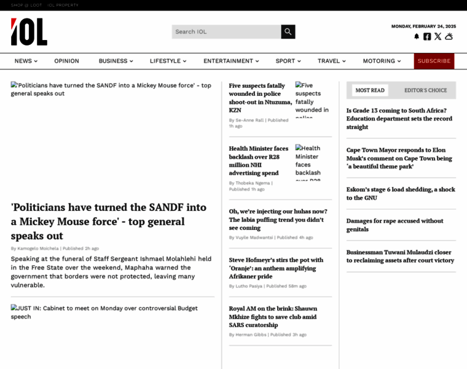Click the date Monday, February 24, 2025
This screenshot has height=369, width=467.
(x=423, y=26)
